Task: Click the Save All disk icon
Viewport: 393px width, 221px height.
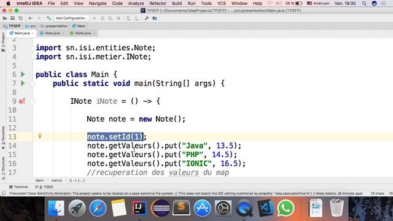Action: (x=12, y=18)
